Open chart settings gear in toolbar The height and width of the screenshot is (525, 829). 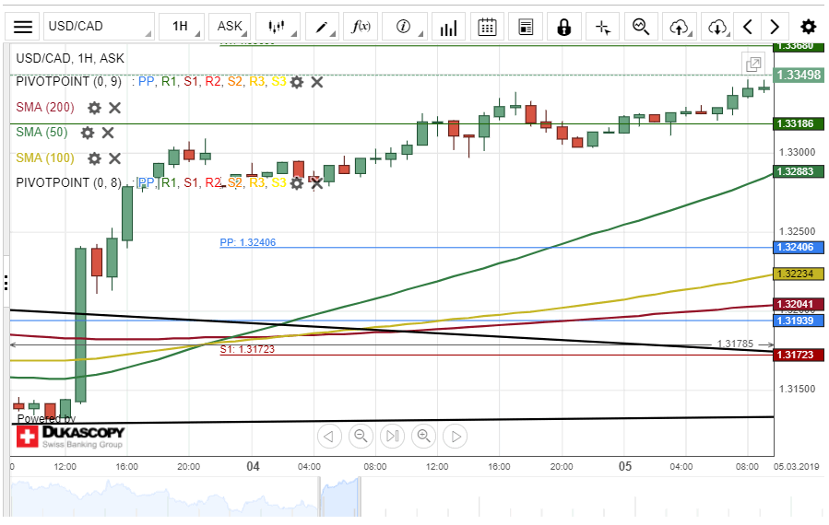(x=808, y=27)
